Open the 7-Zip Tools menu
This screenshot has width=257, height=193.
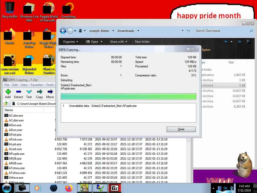[50, 85]
